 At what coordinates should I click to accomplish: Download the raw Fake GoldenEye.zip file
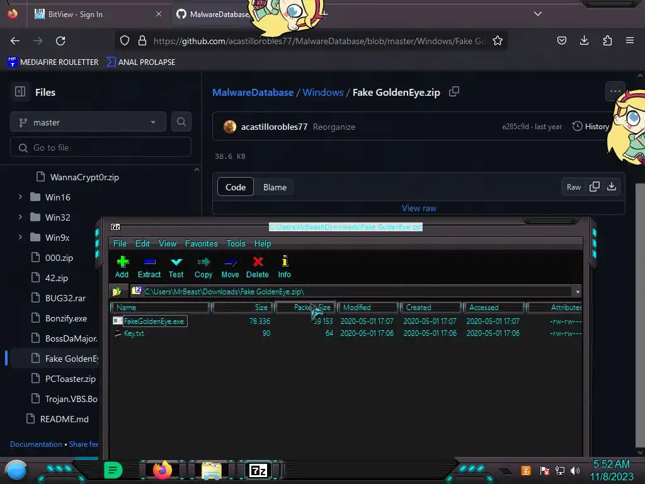click(612, 187)
